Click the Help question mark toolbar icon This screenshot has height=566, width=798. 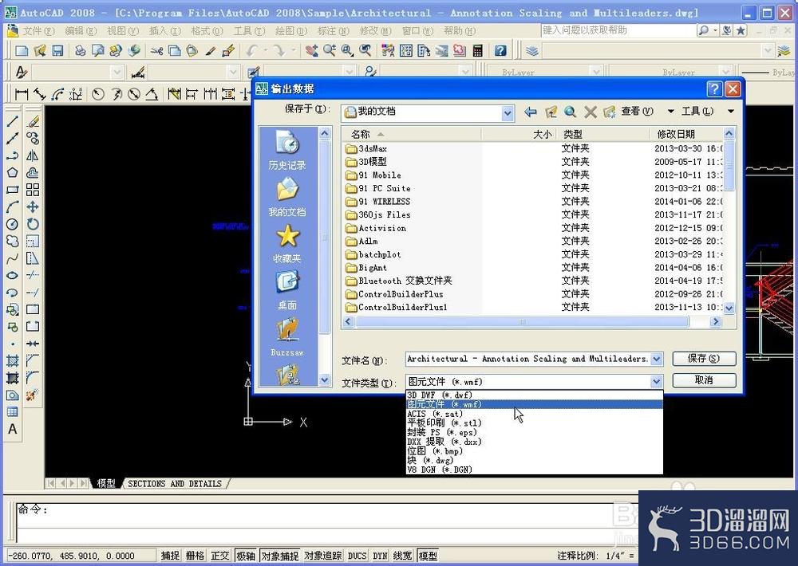coord(500,51)
